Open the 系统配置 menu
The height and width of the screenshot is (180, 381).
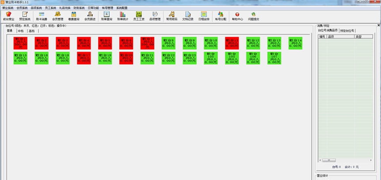(122, 8)
